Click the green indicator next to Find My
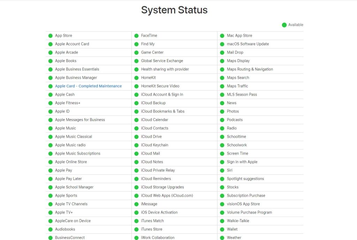This screenshot has height=240, width=357. click(x=136, y=44)
